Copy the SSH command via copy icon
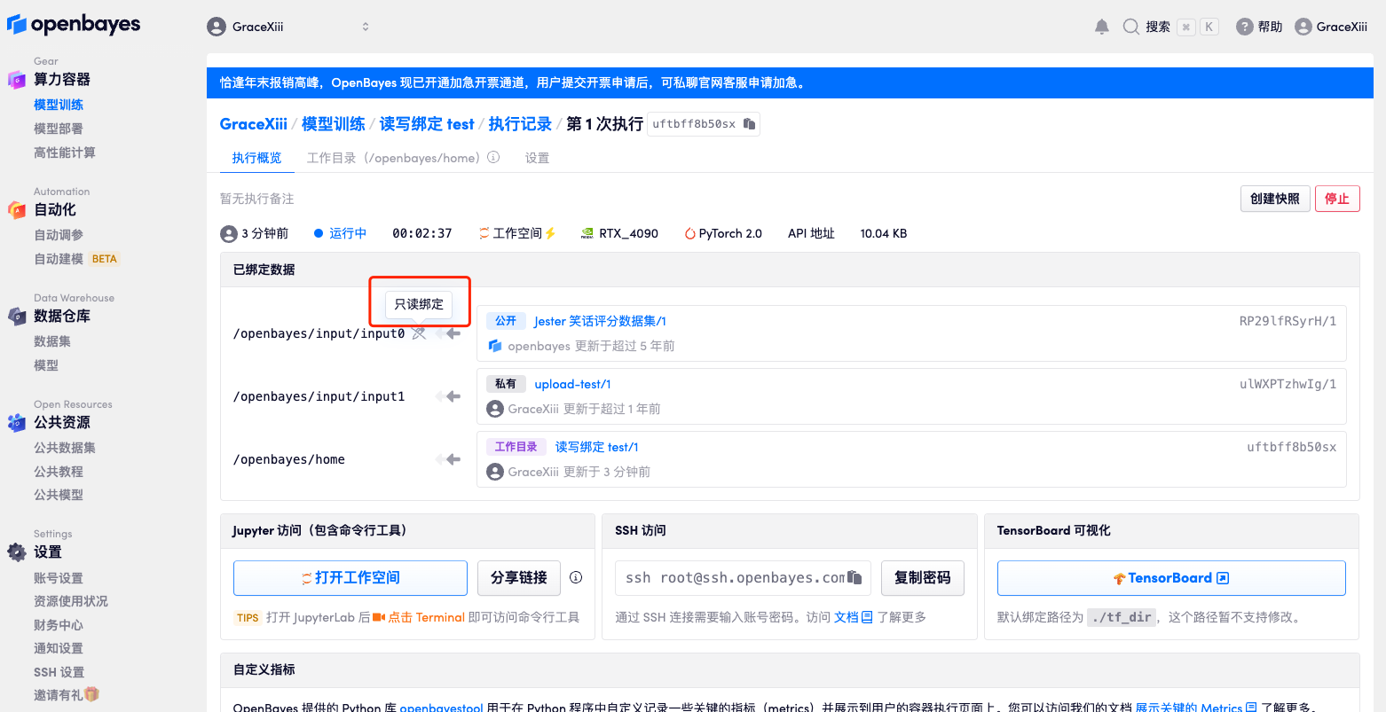This screenshot has height=712, width=1386. (x=853, y=577)
